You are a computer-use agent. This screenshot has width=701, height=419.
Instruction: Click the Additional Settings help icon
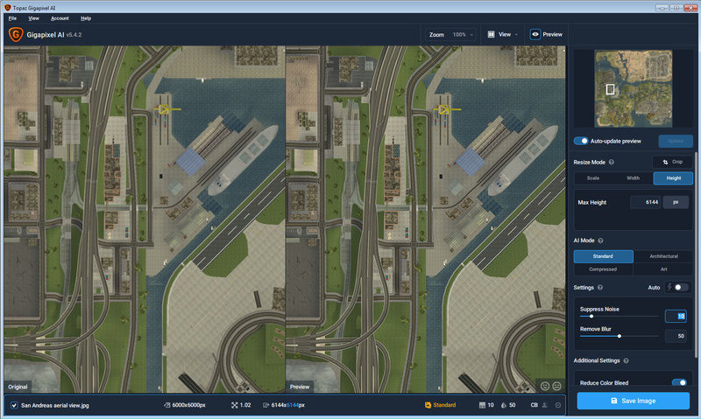(626, 360)
